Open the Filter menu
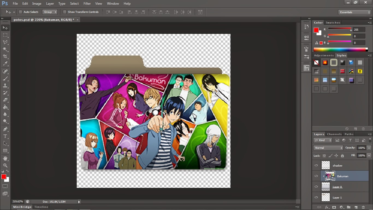The width and height of the screenshot is (373, 210). 87,3
